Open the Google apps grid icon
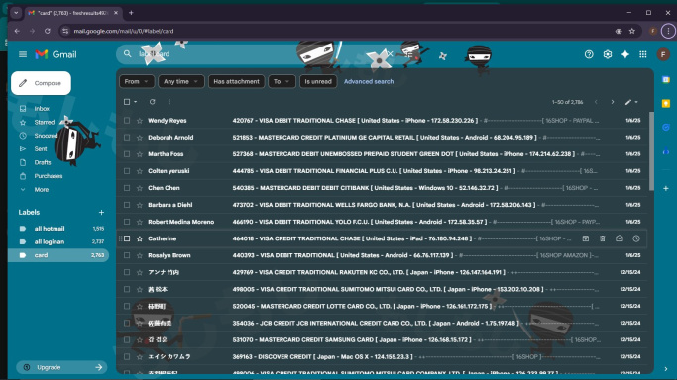Screen dimensions: 677x380 643,54
